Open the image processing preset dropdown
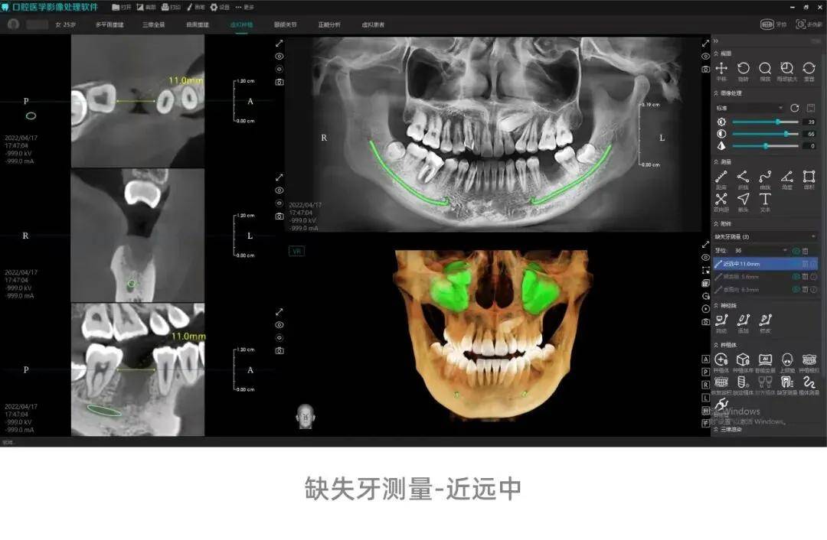The width and height of the screenshot is (827, 540). coord(749,108)
